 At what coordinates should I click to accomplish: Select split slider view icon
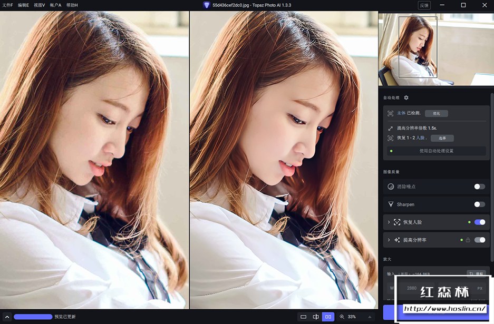click(x=316, y=317)
